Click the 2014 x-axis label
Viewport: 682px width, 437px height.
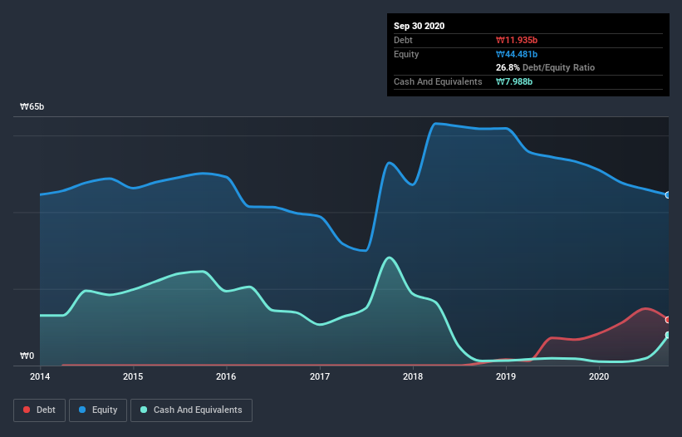coord(40,376)
